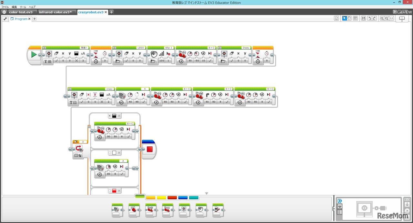Select Brick Status Light block in palette
Image resolution: width=413 pixels, height=223 pixels.
click(218, 210)
